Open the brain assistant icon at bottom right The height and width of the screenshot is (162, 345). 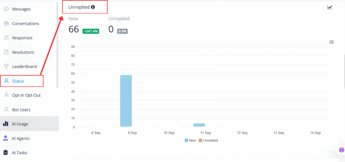tap(341, 150)
